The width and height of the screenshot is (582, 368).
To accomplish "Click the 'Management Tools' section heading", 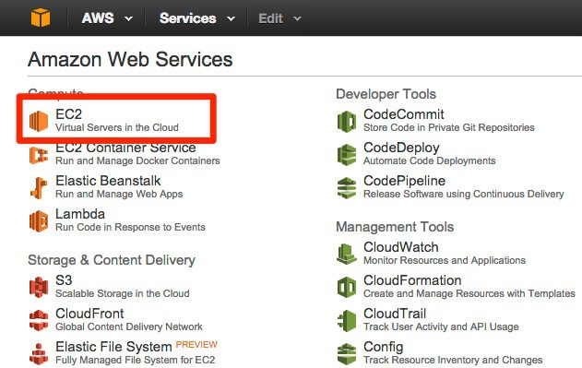I will click(x=395, y=227).
